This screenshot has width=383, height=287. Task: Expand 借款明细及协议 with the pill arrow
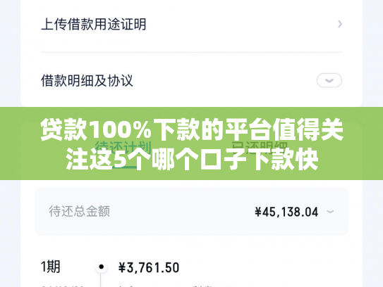(x=329, y=80)
